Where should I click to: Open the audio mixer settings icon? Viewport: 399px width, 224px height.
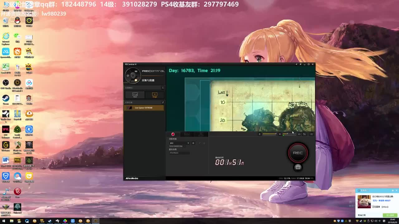point(305,134)
